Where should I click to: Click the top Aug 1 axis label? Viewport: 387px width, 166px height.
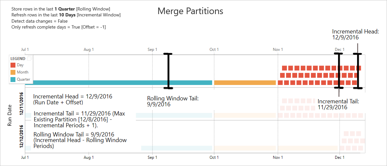coord(89,50)
